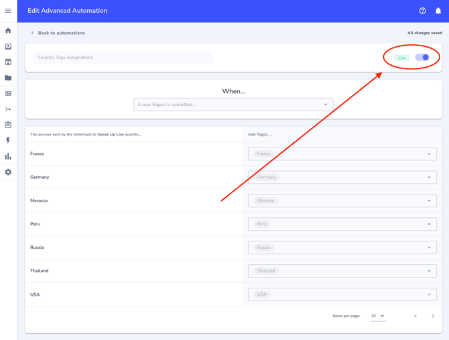Open notifications bell icon
This screenshot has width=449, height=340.
[438, 11]
